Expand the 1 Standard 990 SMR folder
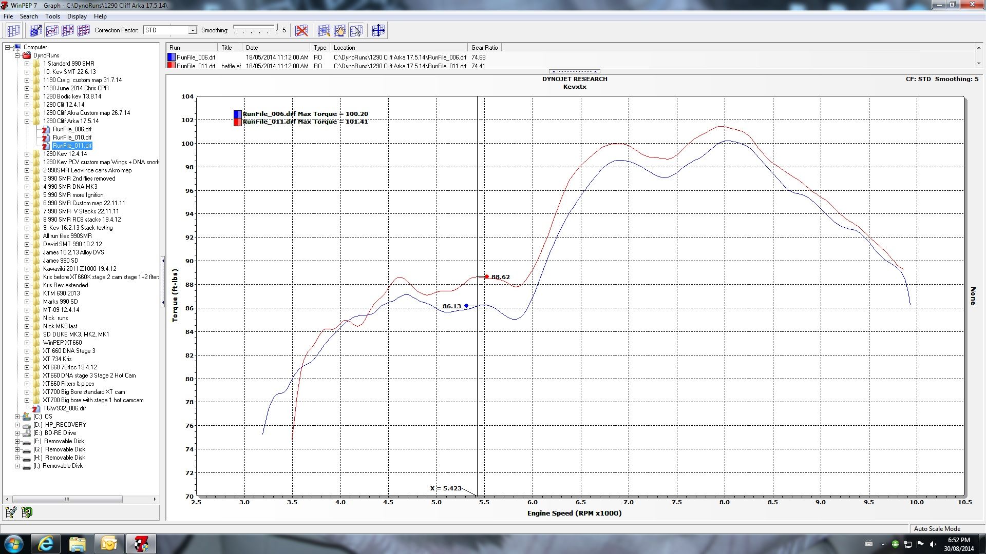 [27, 64]
